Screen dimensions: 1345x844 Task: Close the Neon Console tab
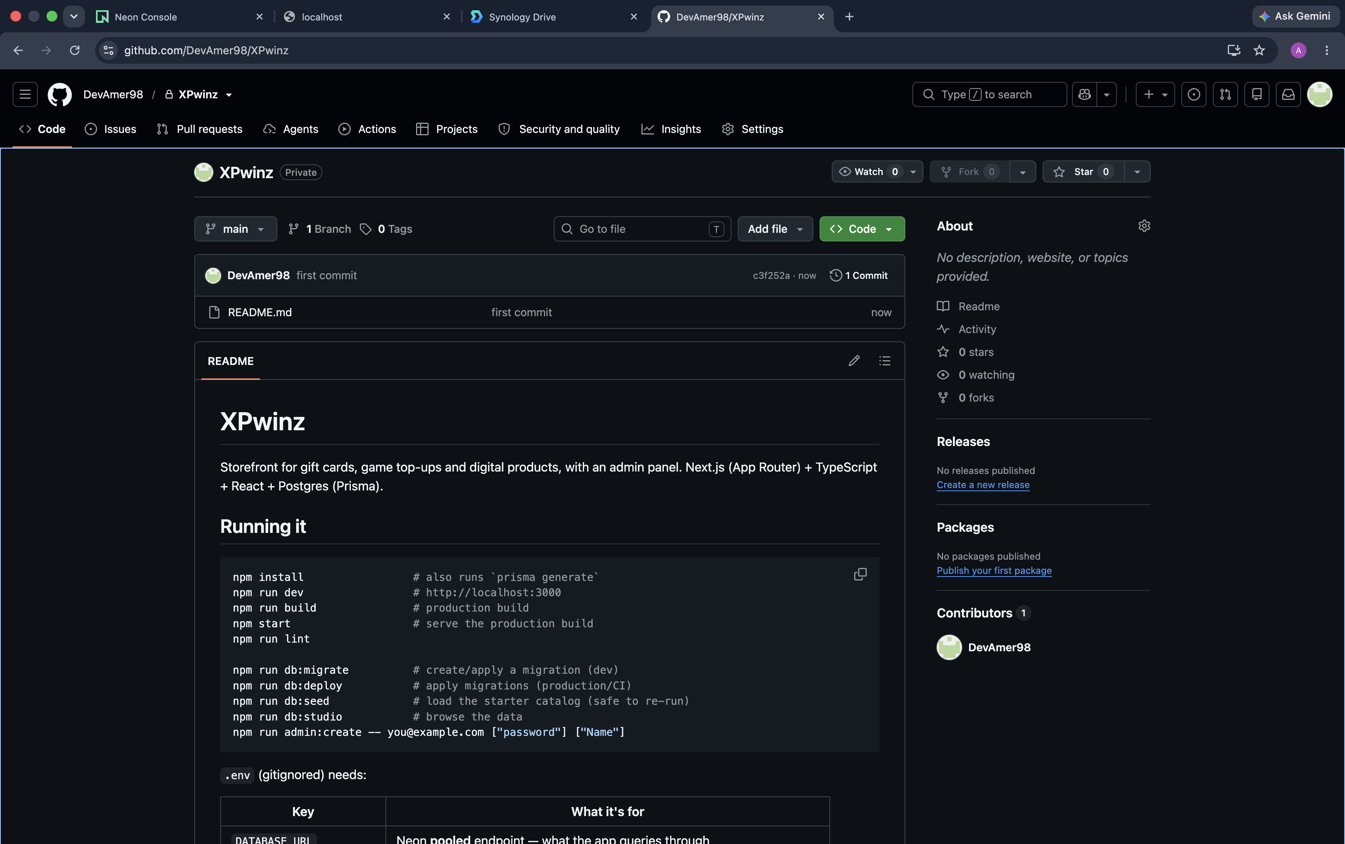[x=260, y=17]
